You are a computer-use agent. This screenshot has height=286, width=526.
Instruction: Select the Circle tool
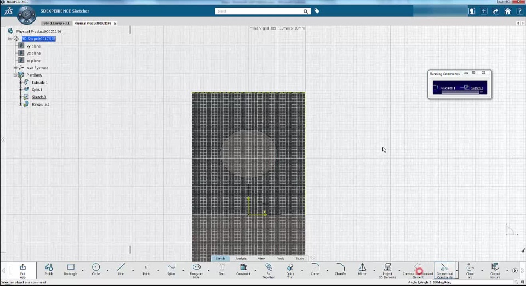[x=95, y=269]
